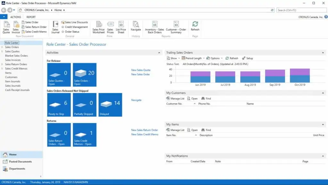Click in the Search box

pyautogui.click(x=301, y=10)
